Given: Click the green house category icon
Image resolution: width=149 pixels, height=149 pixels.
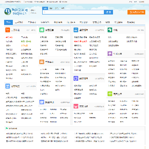Looking at the screenshot, I should point(42,30).
